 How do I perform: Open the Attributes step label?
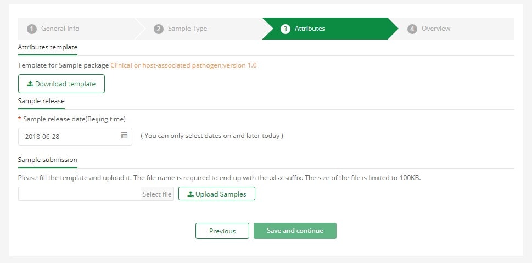310,29
